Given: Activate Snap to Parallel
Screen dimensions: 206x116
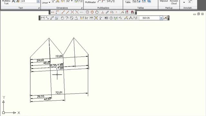Looking at the screenshot, I should 107,12.
